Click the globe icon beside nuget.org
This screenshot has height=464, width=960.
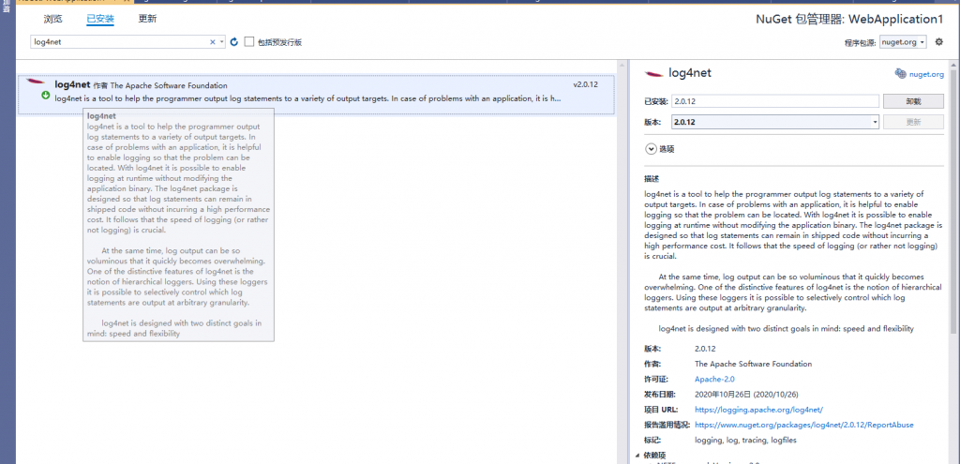click(x=900, y=73)
